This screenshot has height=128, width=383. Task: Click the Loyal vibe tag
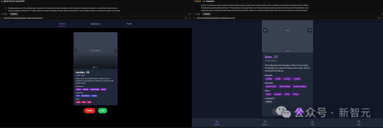89,102
